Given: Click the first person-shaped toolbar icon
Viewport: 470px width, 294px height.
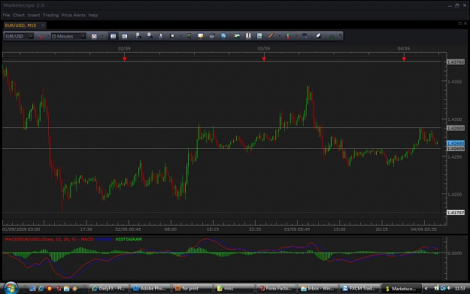Looking at the screenshot, I should pyautogui.click(x=138, y=36).
